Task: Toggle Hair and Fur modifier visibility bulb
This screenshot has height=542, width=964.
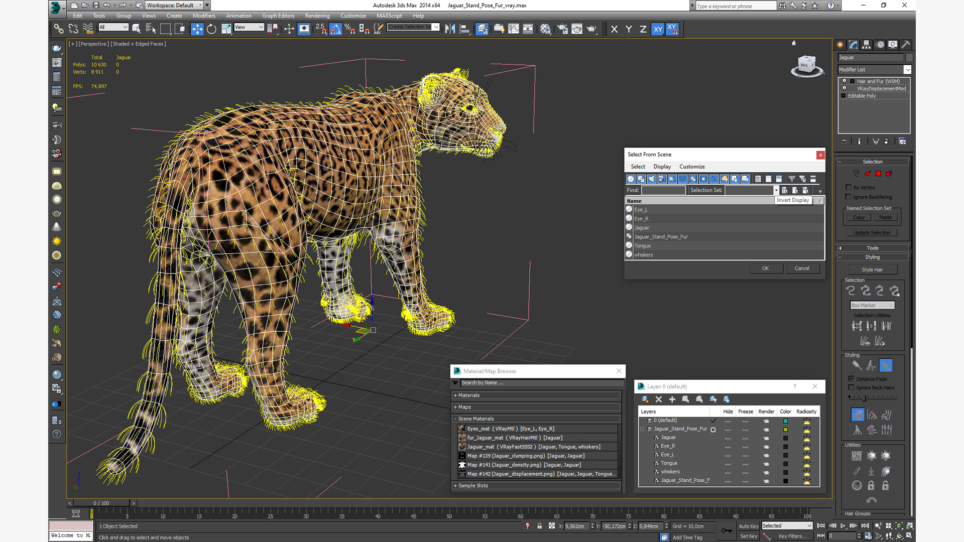Action: click(x=844, y=81)
